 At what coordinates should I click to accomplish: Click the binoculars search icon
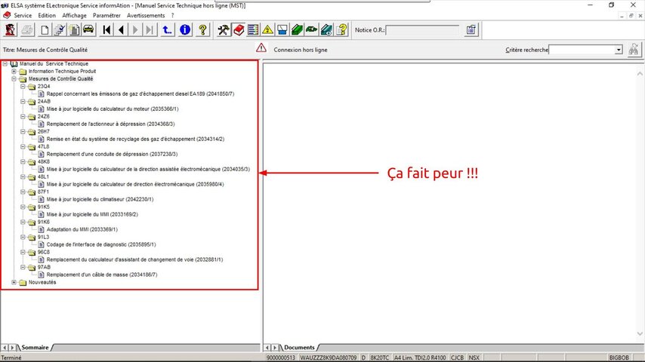click(x=634, y=50)
